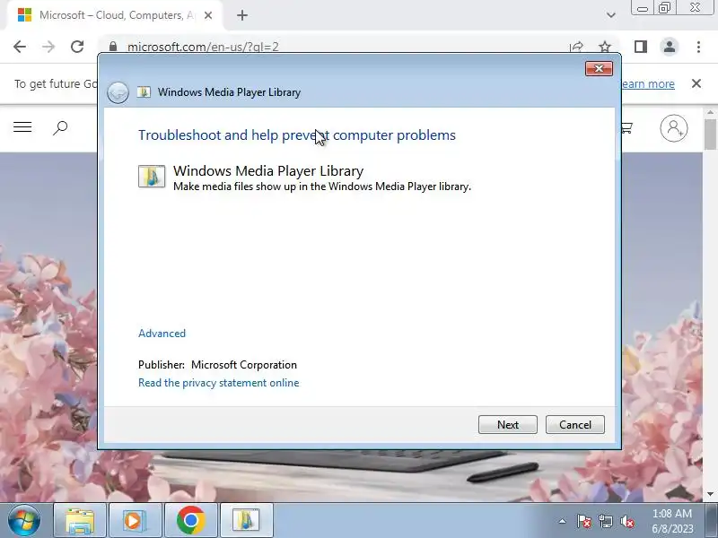Open Chrome tab search dropdown arrow
The width and height of the screenshot is (718, 538).
tap(611, 15)
